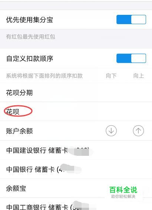Image resolution: width=152 pixels, height=210 pixels.
Task: Click the blurred card number of 中国建设银行
Action: pos(81,151)
